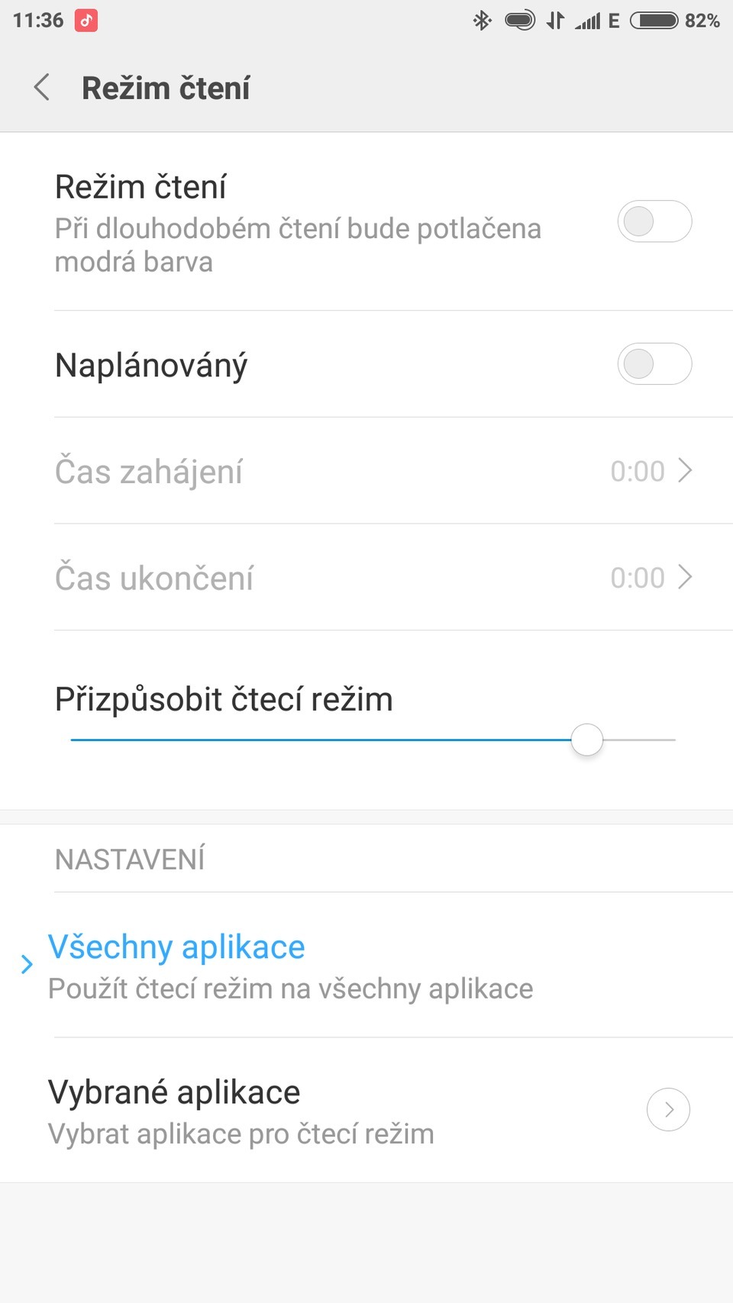Tap the Čas ukončení row label
This screenshot has width=733, height=1303.
click(x=154, y=579)
